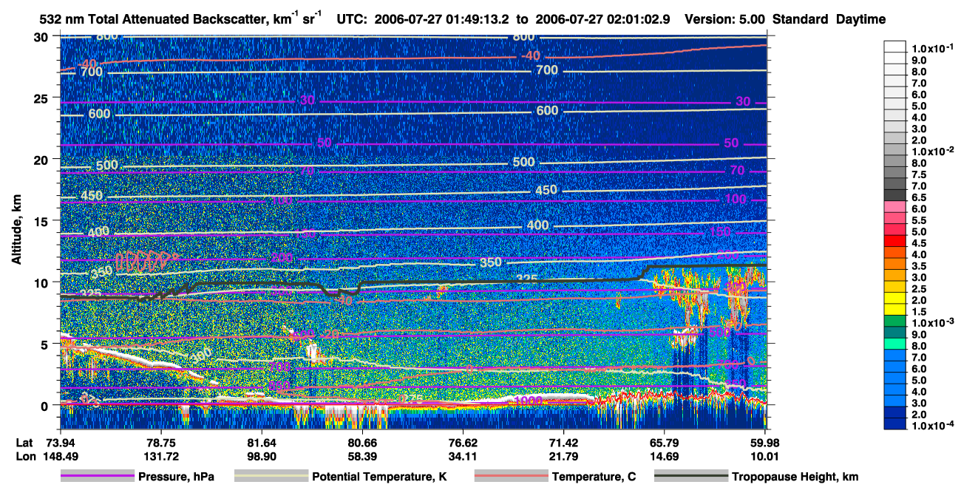The image size is (961, 493).
Task: Click the "Temperature, C" legend label
Action: (594, 477)
